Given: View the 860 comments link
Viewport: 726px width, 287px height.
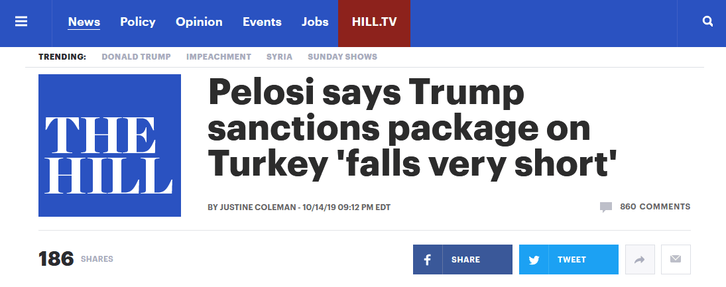Looking at the screenshot, I should point(654,207).
